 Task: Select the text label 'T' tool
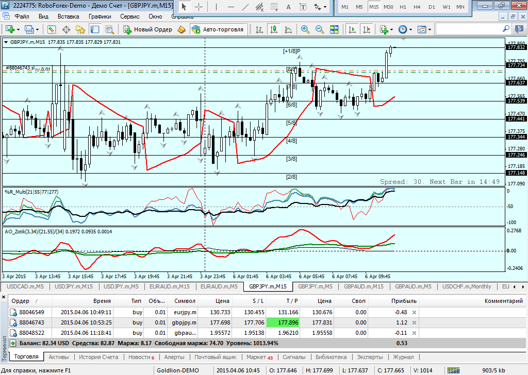[303, 7]
